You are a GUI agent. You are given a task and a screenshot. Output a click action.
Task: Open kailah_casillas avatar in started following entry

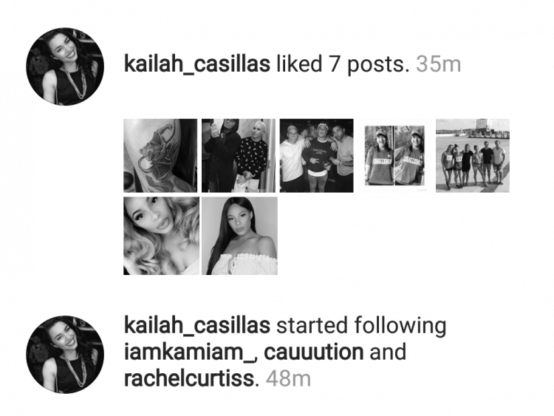(x=65, y=355)
